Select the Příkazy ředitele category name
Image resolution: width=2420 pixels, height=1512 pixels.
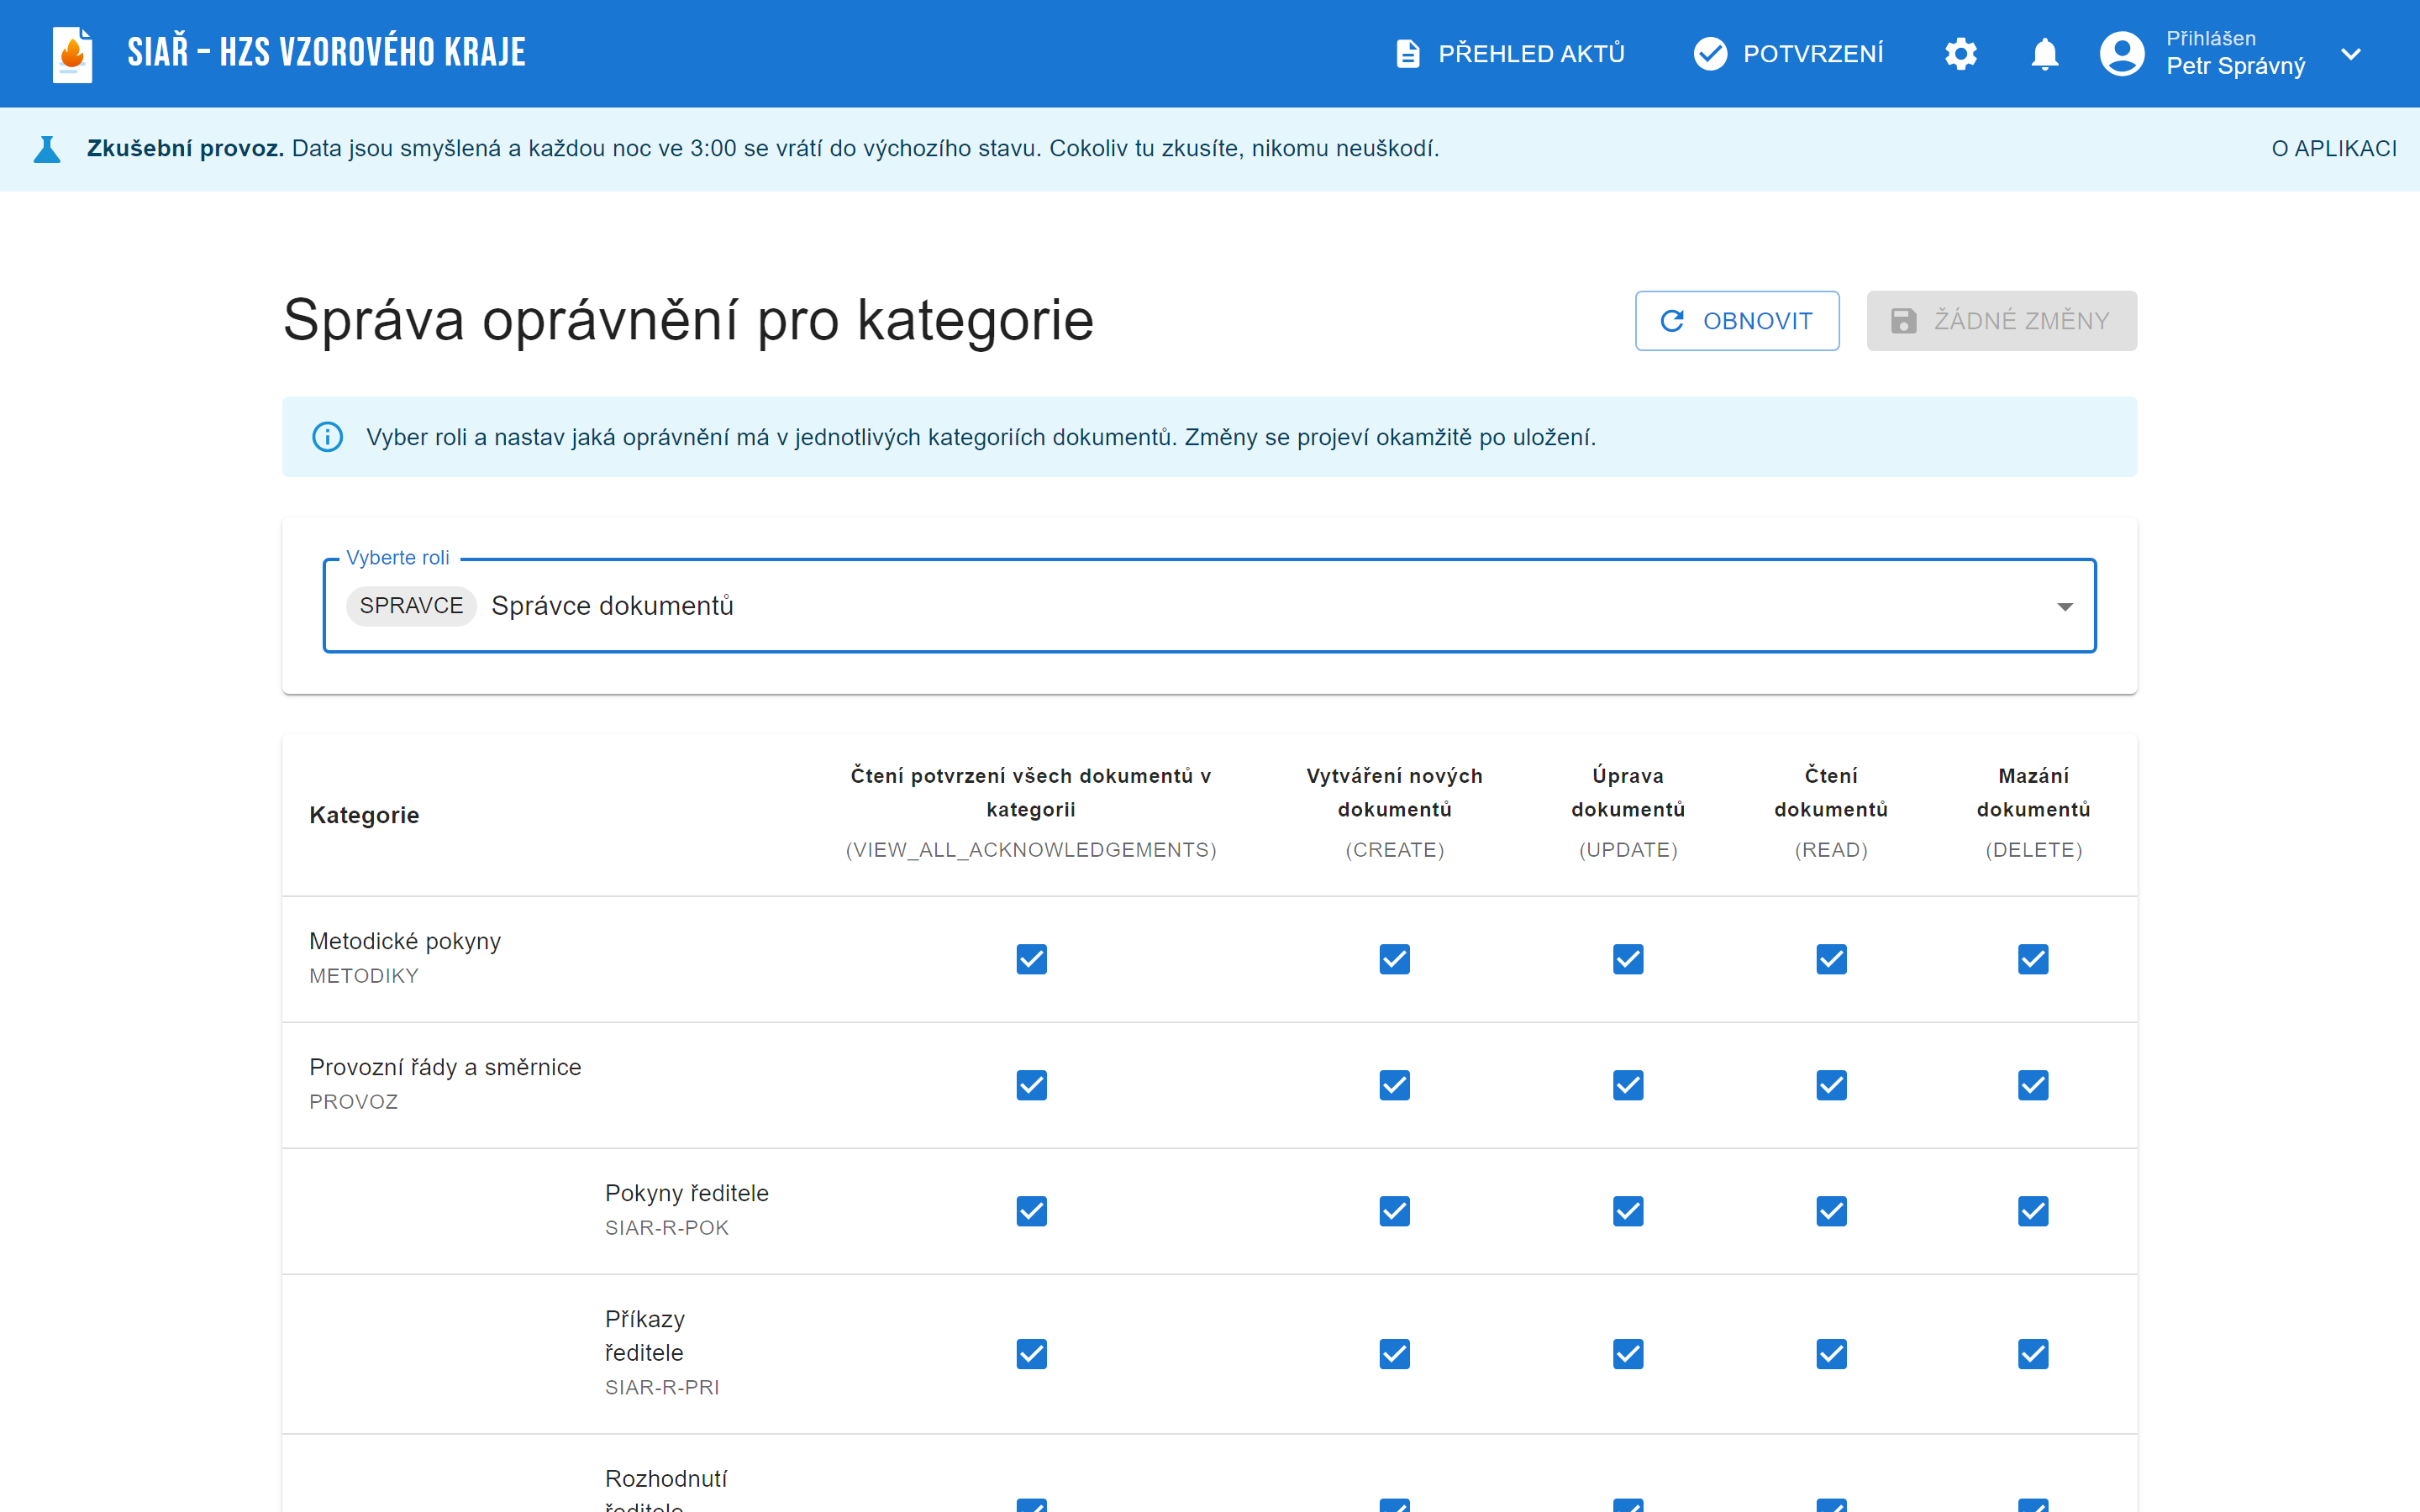[x=645, y=1336]
